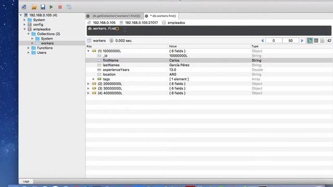Switch to text view mode

[x=323, y=41]
